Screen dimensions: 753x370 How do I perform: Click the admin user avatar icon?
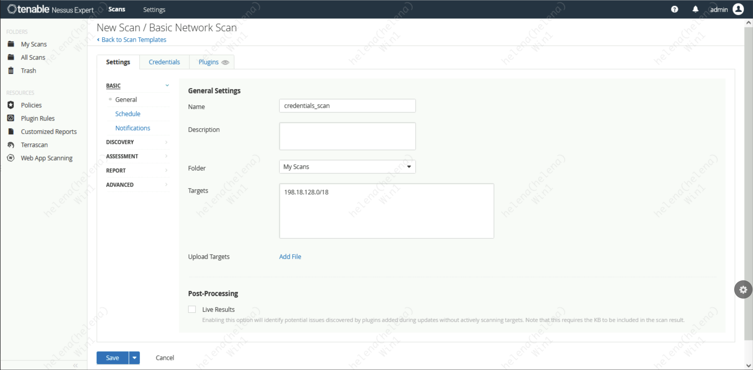[738, 9]
